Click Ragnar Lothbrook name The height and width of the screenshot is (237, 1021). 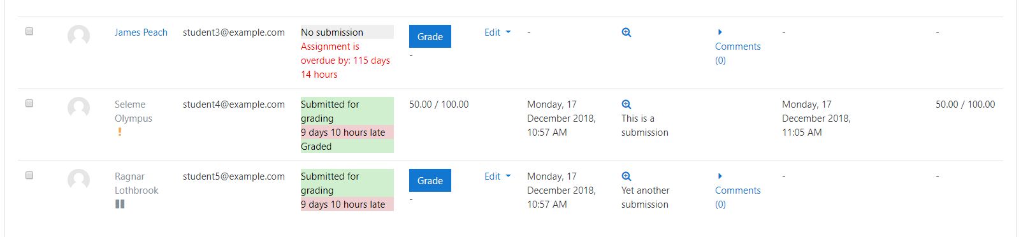(136, 183)
